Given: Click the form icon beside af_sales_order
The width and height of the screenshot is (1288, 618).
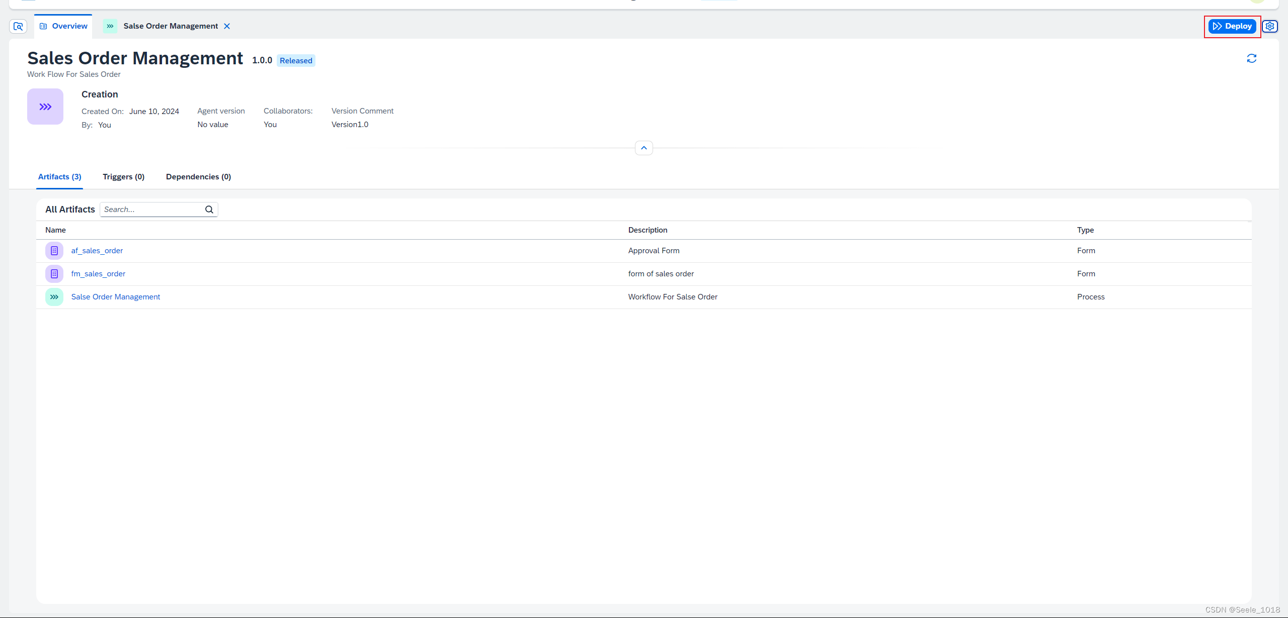Looking at the screenshot, I should coord(54,251).
